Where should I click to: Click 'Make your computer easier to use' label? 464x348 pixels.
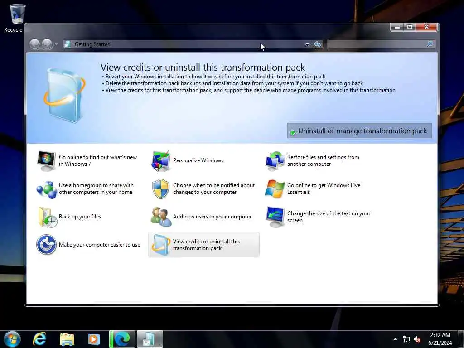(x=99, y=245)
